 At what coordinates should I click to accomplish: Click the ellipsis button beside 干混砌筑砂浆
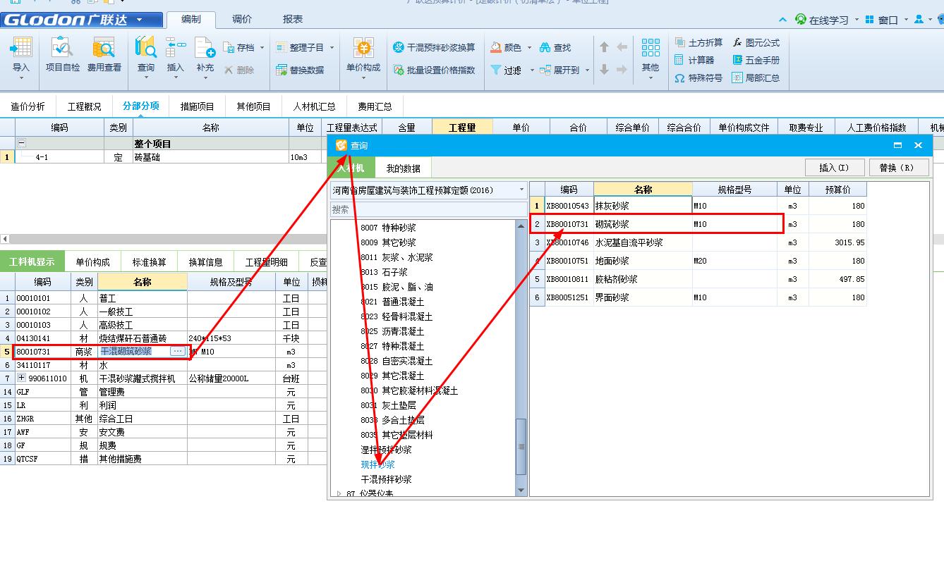click(x=178, y=351)
